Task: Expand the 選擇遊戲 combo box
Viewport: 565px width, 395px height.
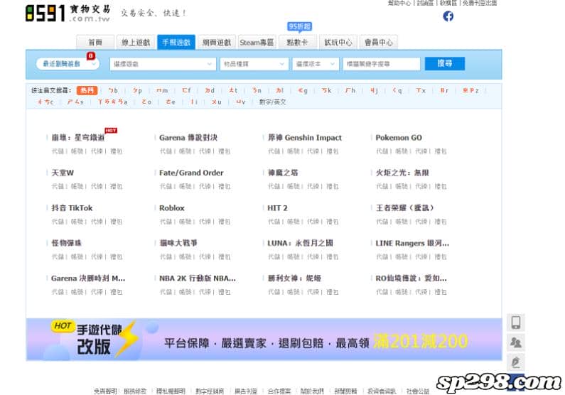Action: coord(163,64)
